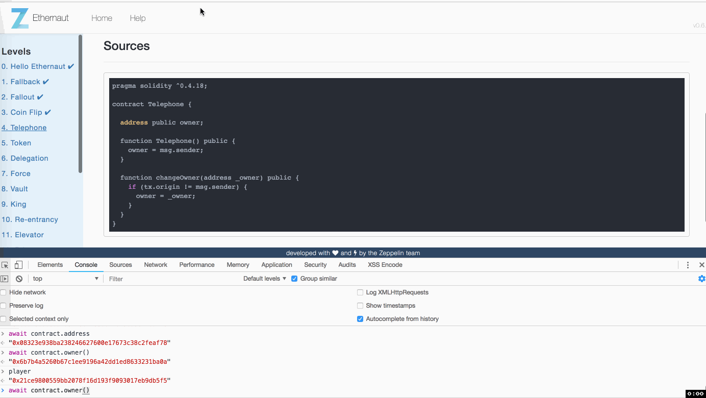Uncheck Autocomplete from history
Screen dimensions: 706x398
click(x=361, y=319)
